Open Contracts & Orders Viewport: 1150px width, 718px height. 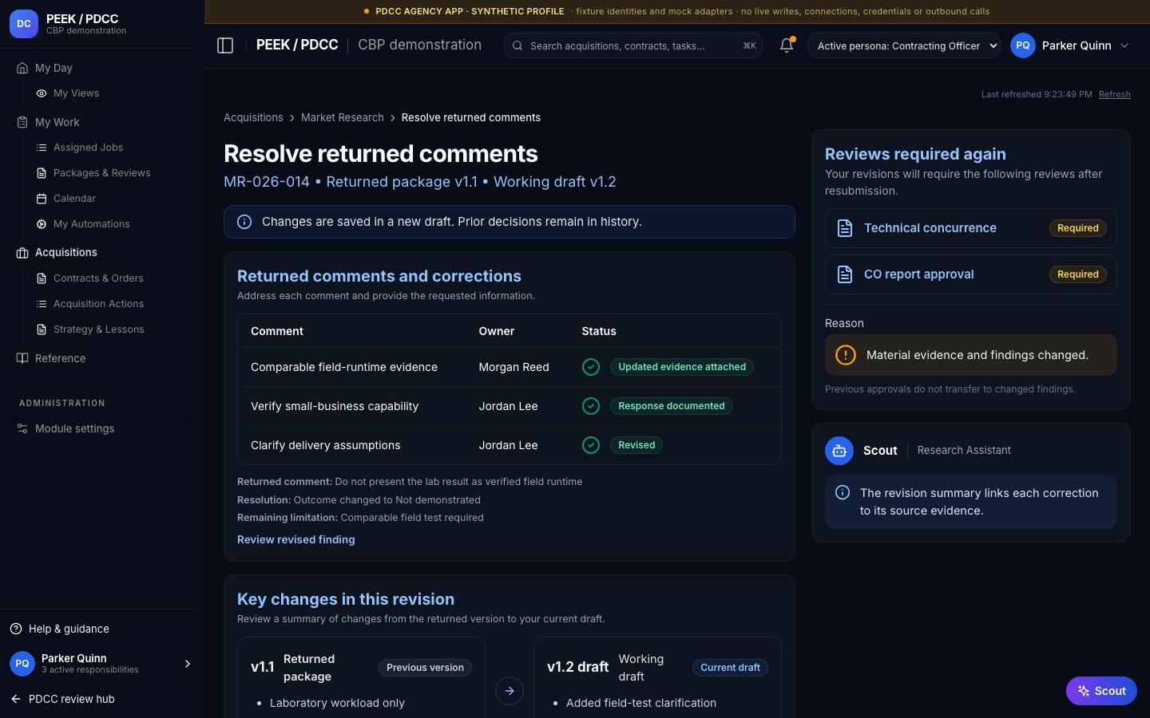[x=98, y=278]
